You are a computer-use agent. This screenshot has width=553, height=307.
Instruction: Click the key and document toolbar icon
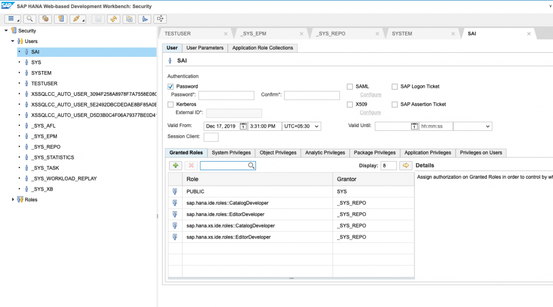click(60, 19)
